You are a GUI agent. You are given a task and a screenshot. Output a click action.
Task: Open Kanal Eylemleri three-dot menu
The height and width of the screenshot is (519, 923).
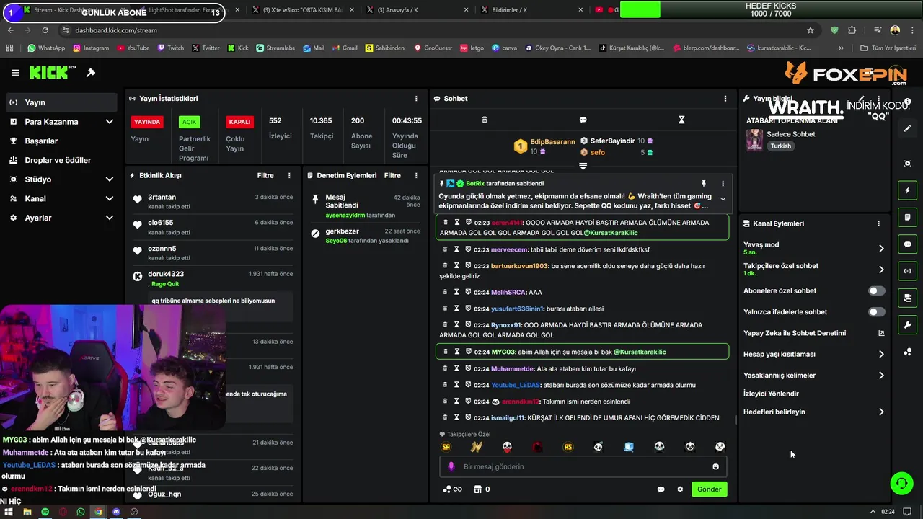878,223
